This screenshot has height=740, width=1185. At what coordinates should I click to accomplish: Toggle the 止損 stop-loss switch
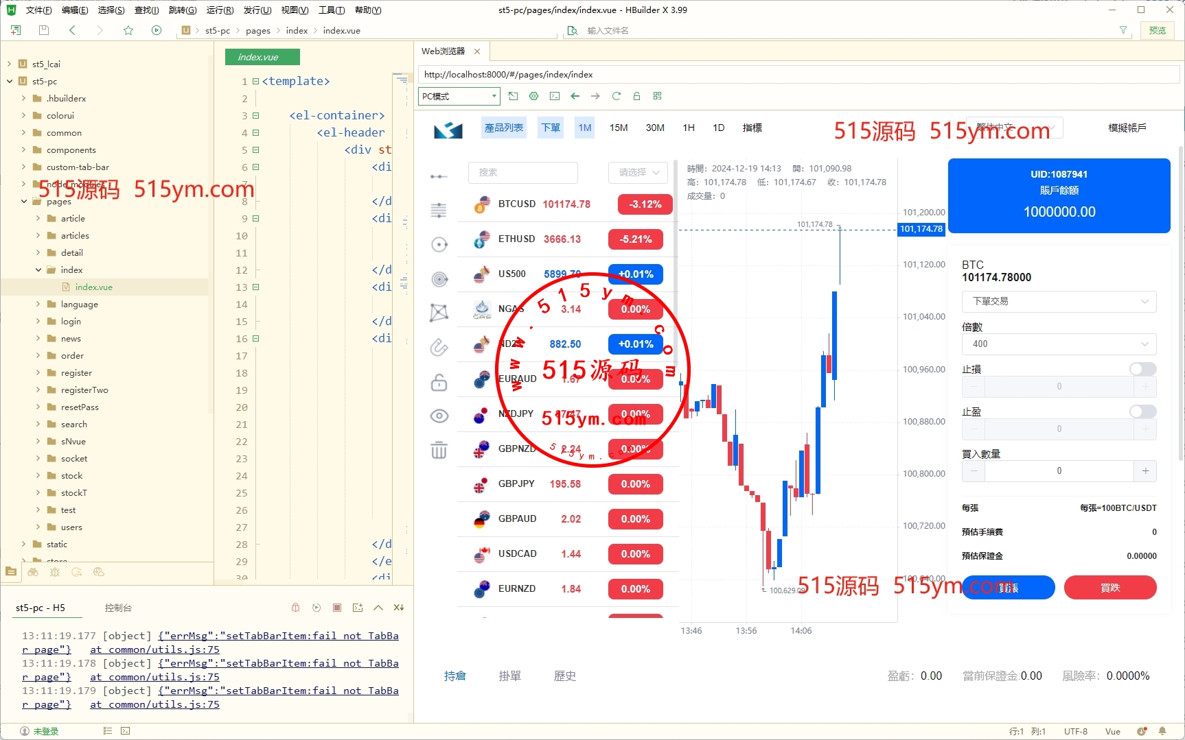pos(1142,369)
